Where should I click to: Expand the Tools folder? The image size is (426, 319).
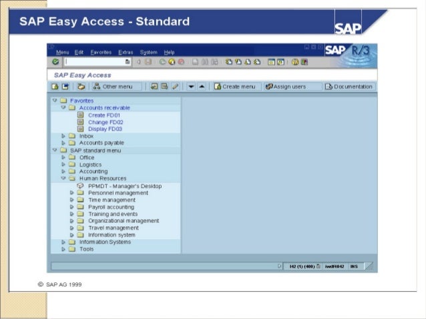pyautogui.click(x=63, y=249)
